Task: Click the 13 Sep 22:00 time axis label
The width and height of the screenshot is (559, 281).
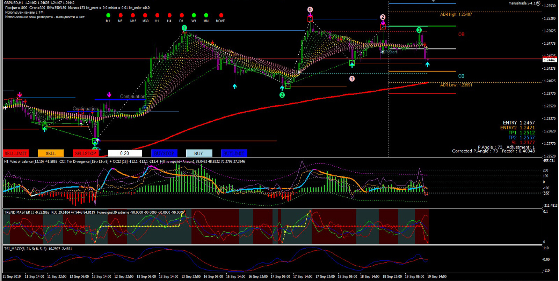Action: coord(191,276)
